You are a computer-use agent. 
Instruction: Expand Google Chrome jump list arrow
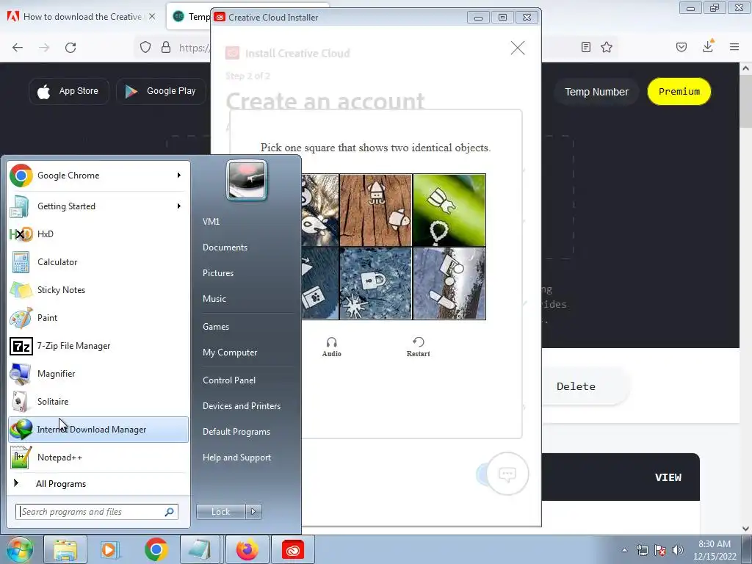(179, 176)
